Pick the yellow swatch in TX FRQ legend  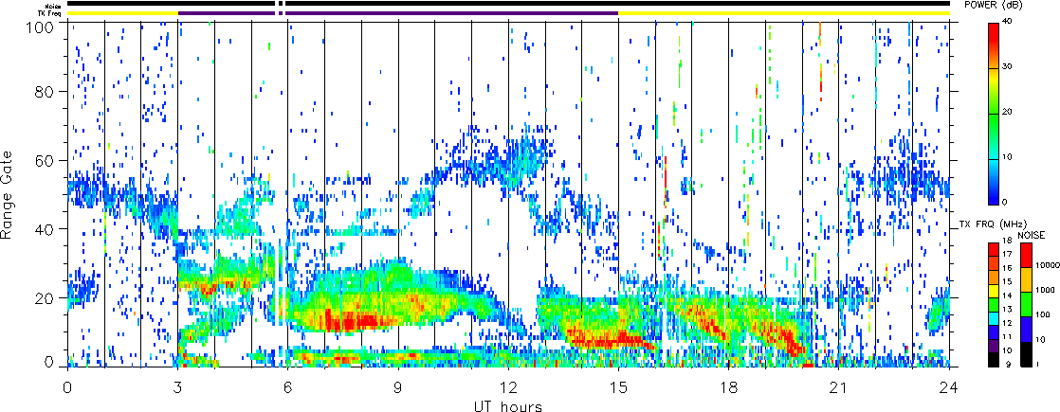tap(993, 291)
